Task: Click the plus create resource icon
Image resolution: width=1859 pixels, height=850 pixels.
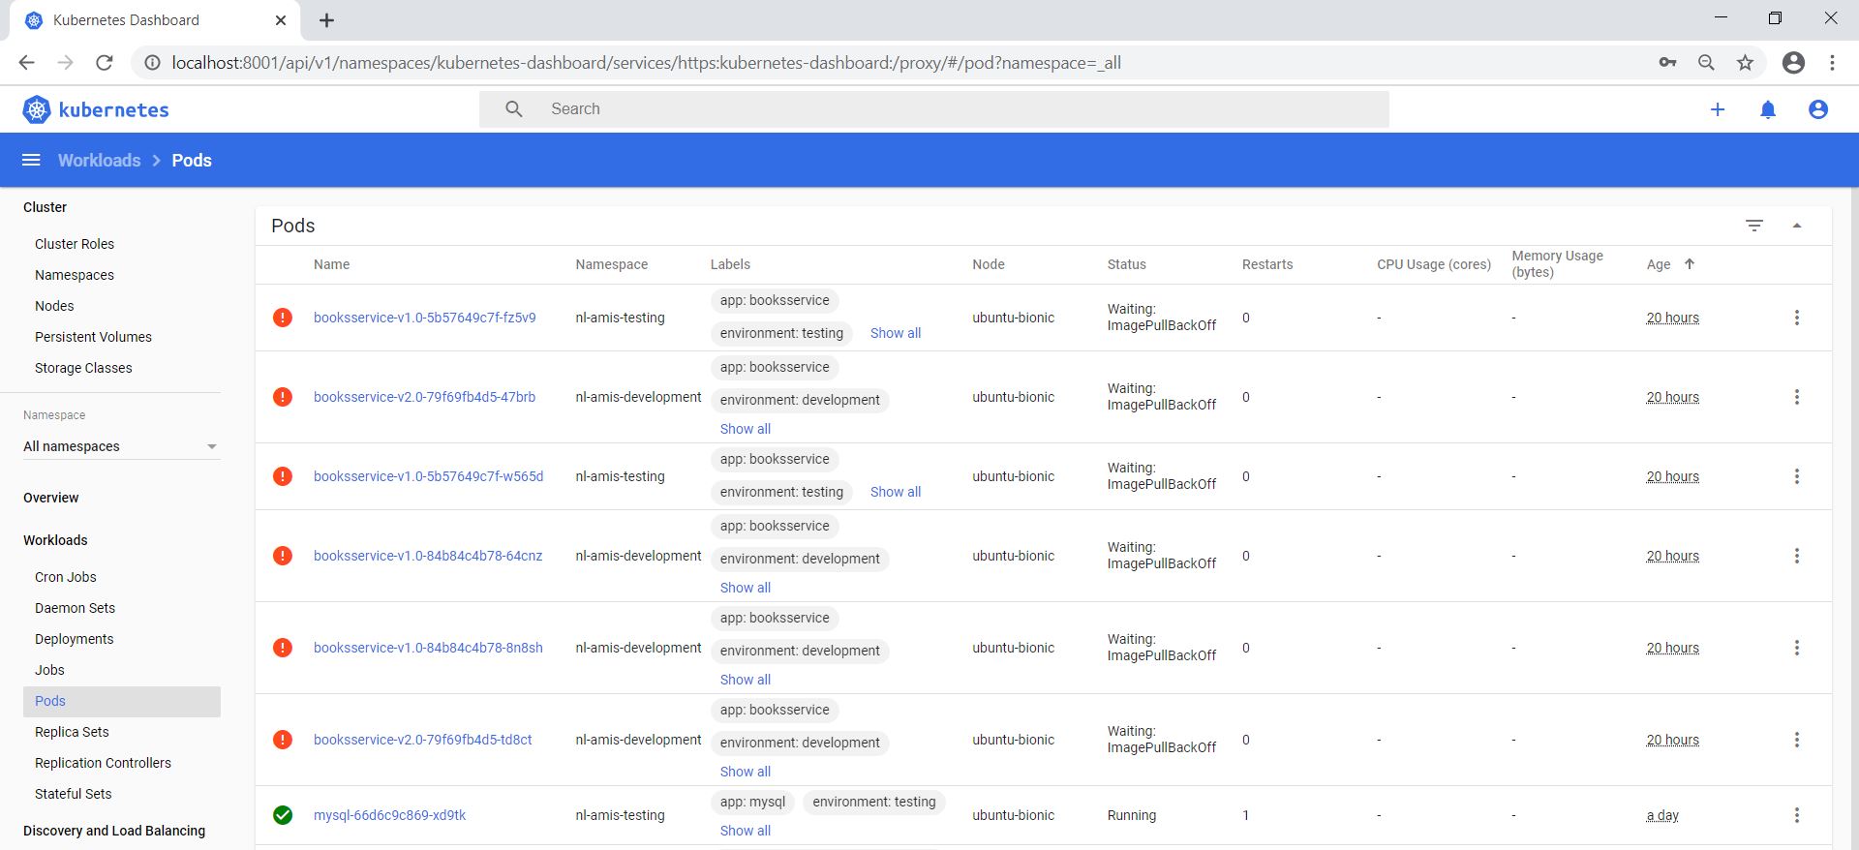Action: pos(1718,109)
